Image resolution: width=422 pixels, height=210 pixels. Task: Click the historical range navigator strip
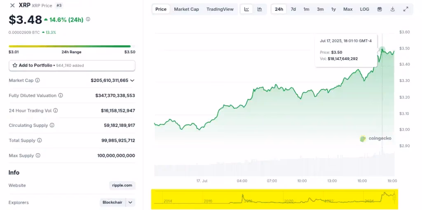coord(275,199)
